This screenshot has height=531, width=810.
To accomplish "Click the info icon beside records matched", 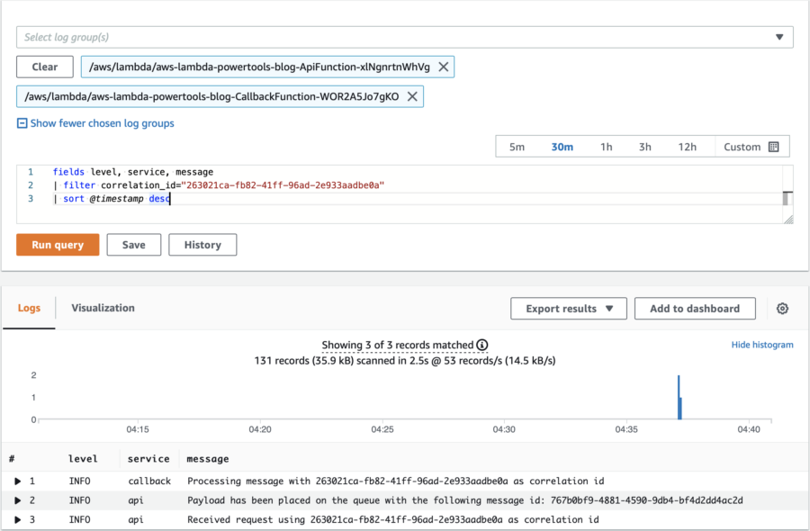I will pos(482,345).
